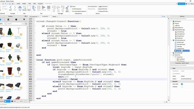Select Lighting in Explorer
This screenshot has width=194, height=109.
pos(177,25)
